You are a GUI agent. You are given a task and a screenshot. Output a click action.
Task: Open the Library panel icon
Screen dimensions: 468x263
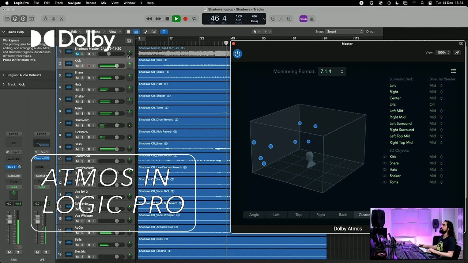[7, 19]
